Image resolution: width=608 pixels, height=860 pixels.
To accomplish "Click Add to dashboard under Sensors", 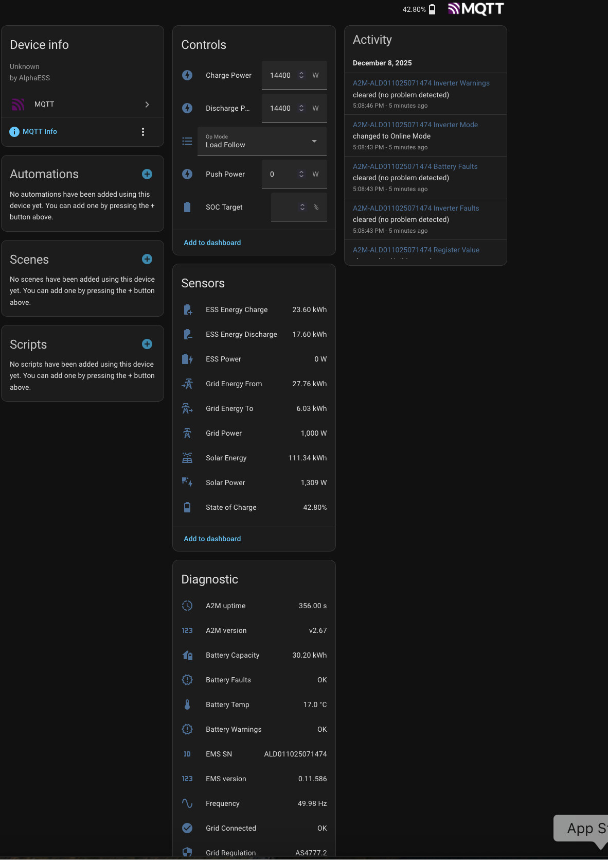I will pyautogui.click(x=212, y=539).
